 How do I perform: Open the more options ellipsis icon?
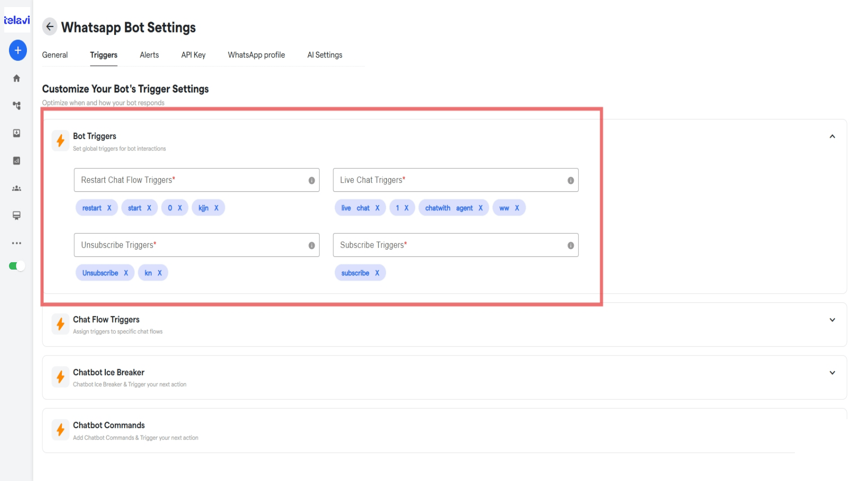point(17,243)
